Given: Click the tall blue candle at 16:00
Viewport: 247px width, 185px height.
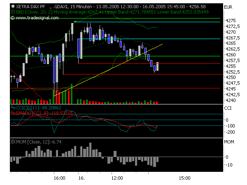Looking at the screenshot, I should (54, 70).
